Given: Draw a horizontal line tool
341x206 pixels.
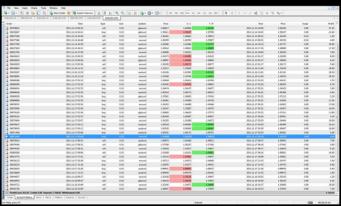Looking at the screenshot, I should (x=244, y=13).
